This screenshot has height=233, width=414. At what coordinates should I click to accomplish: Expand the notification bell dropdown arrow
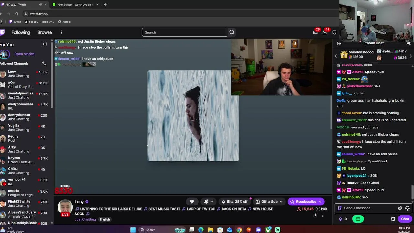click(x=212, y=202)
